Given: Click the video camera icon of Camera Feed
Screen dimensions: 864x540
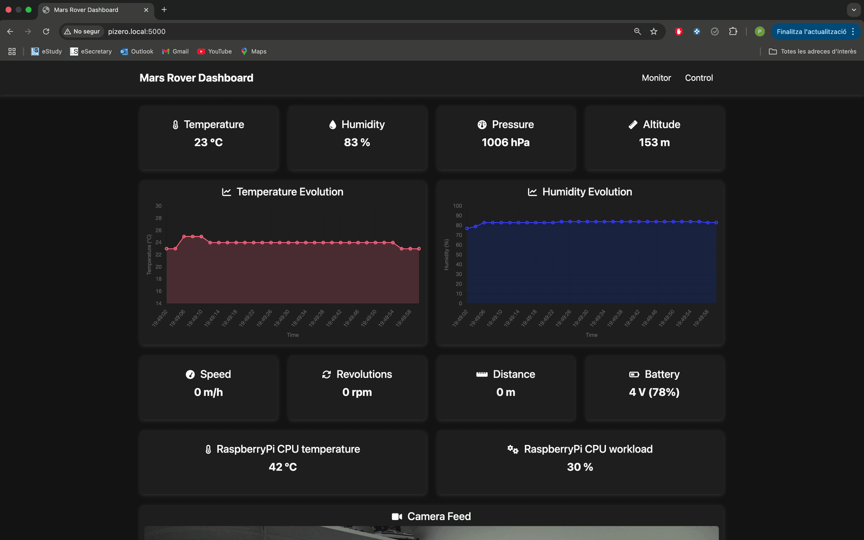Looking at the screenshot, I should click(x=397, y=517).
